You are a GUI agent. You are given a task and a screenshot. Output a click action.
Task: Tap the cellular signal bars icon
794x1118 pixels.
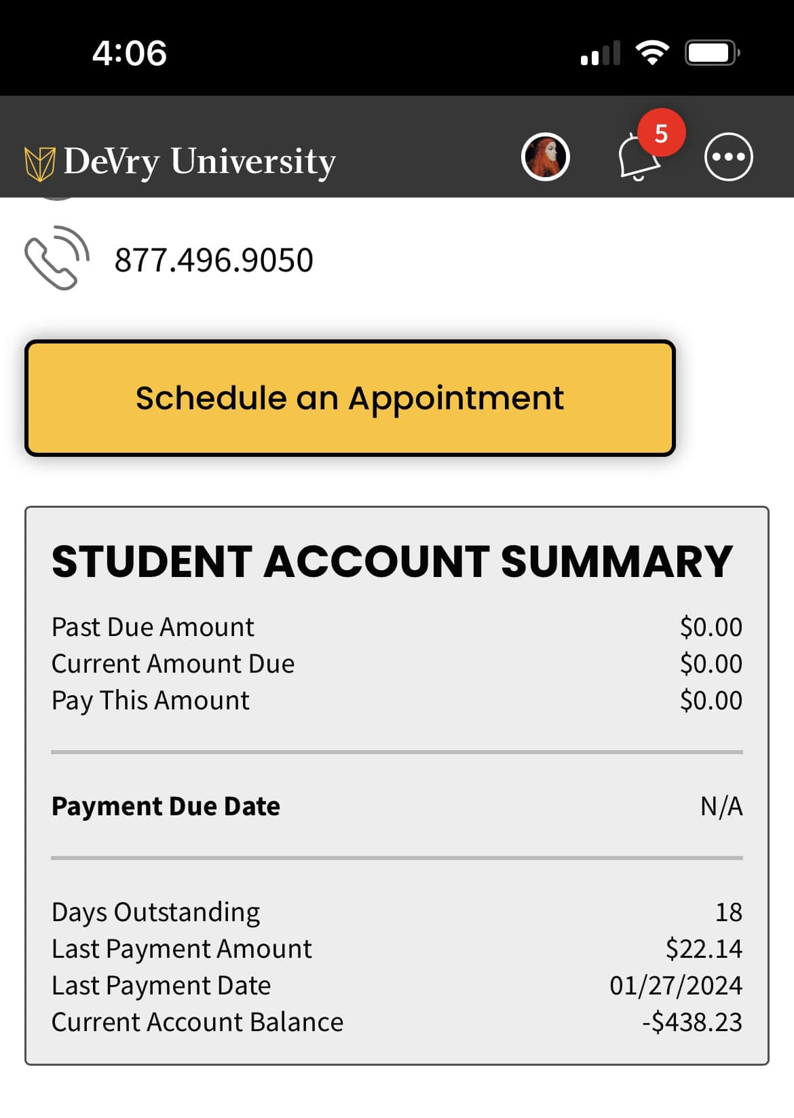[601, 53]
